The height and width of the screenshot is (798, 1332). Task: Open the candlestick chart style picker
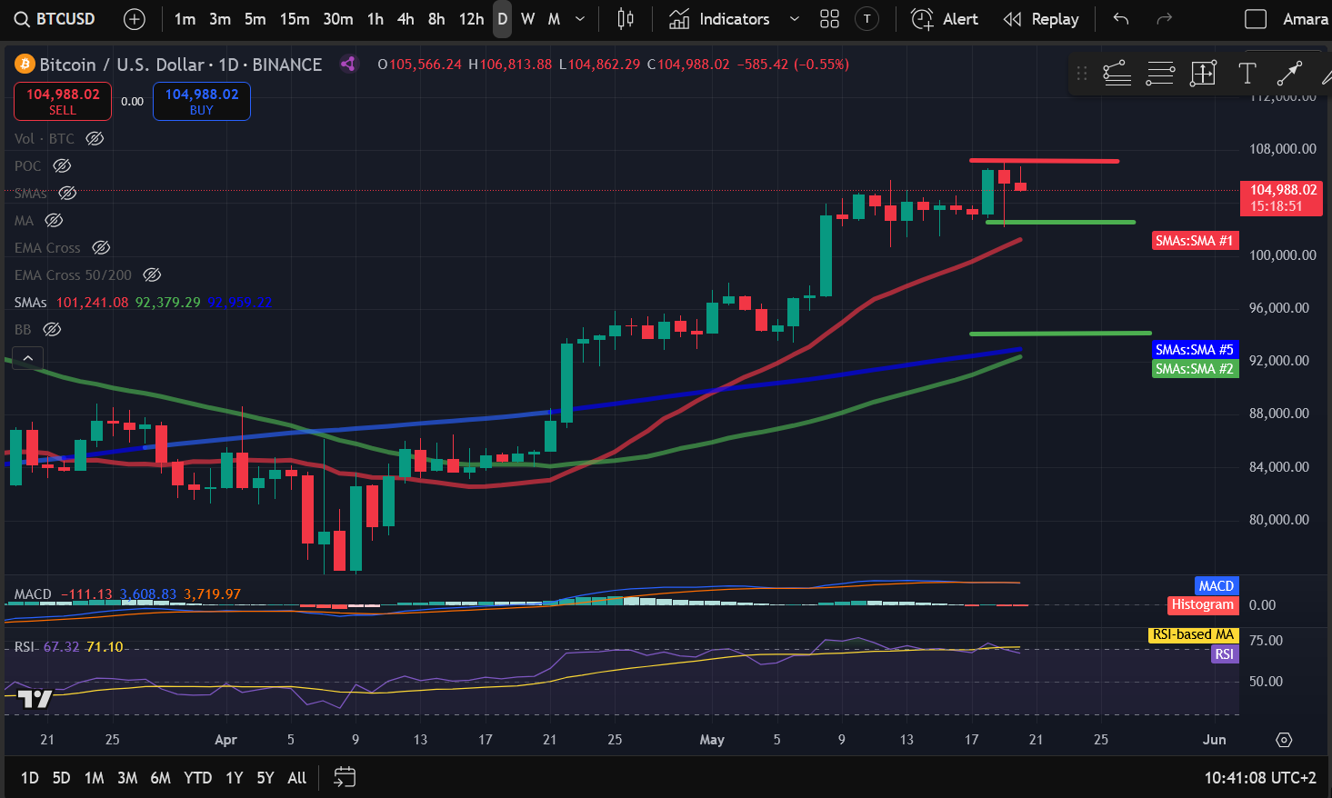coord(625,19)
